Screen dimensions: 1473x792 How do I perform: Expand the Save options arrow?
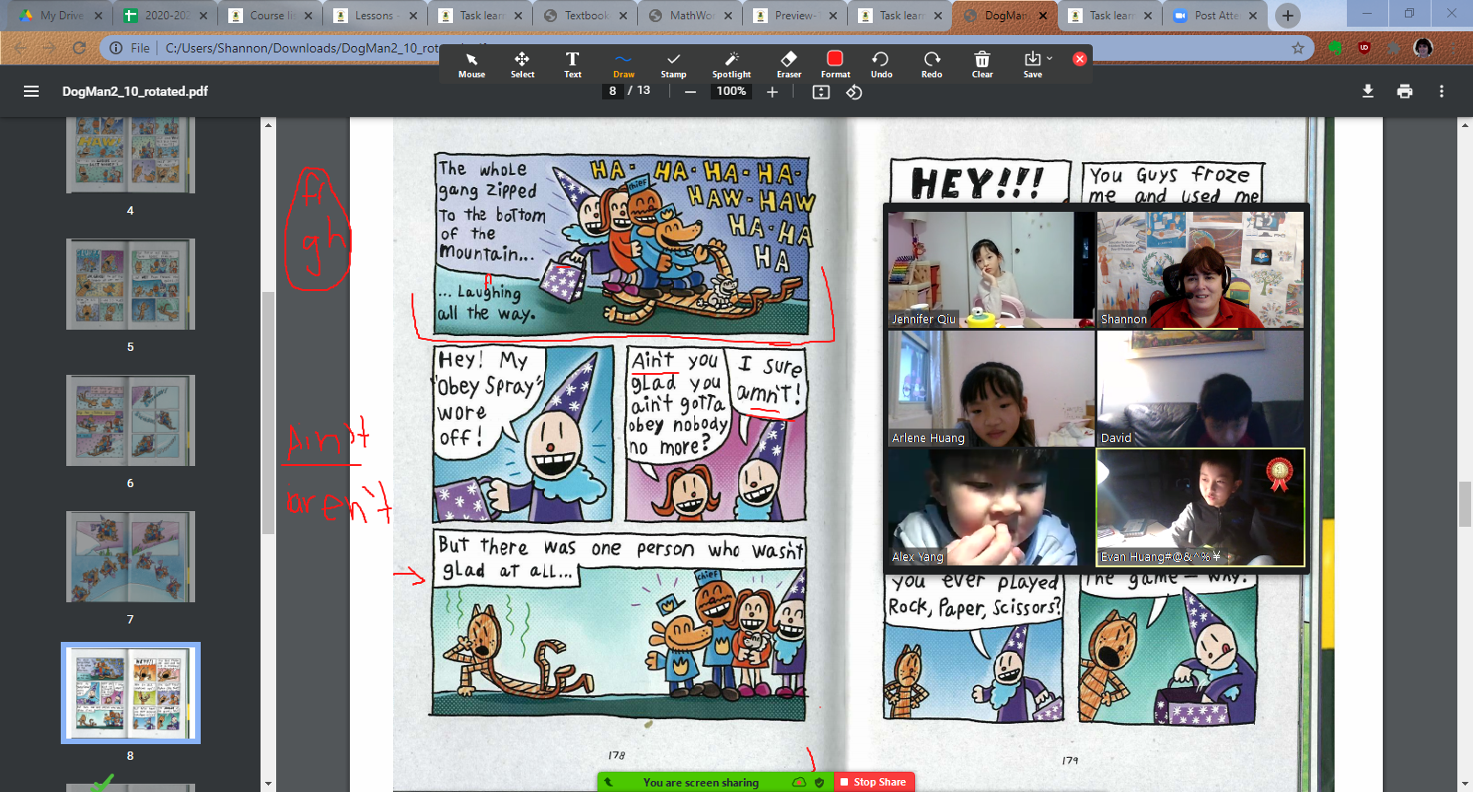1050,58
